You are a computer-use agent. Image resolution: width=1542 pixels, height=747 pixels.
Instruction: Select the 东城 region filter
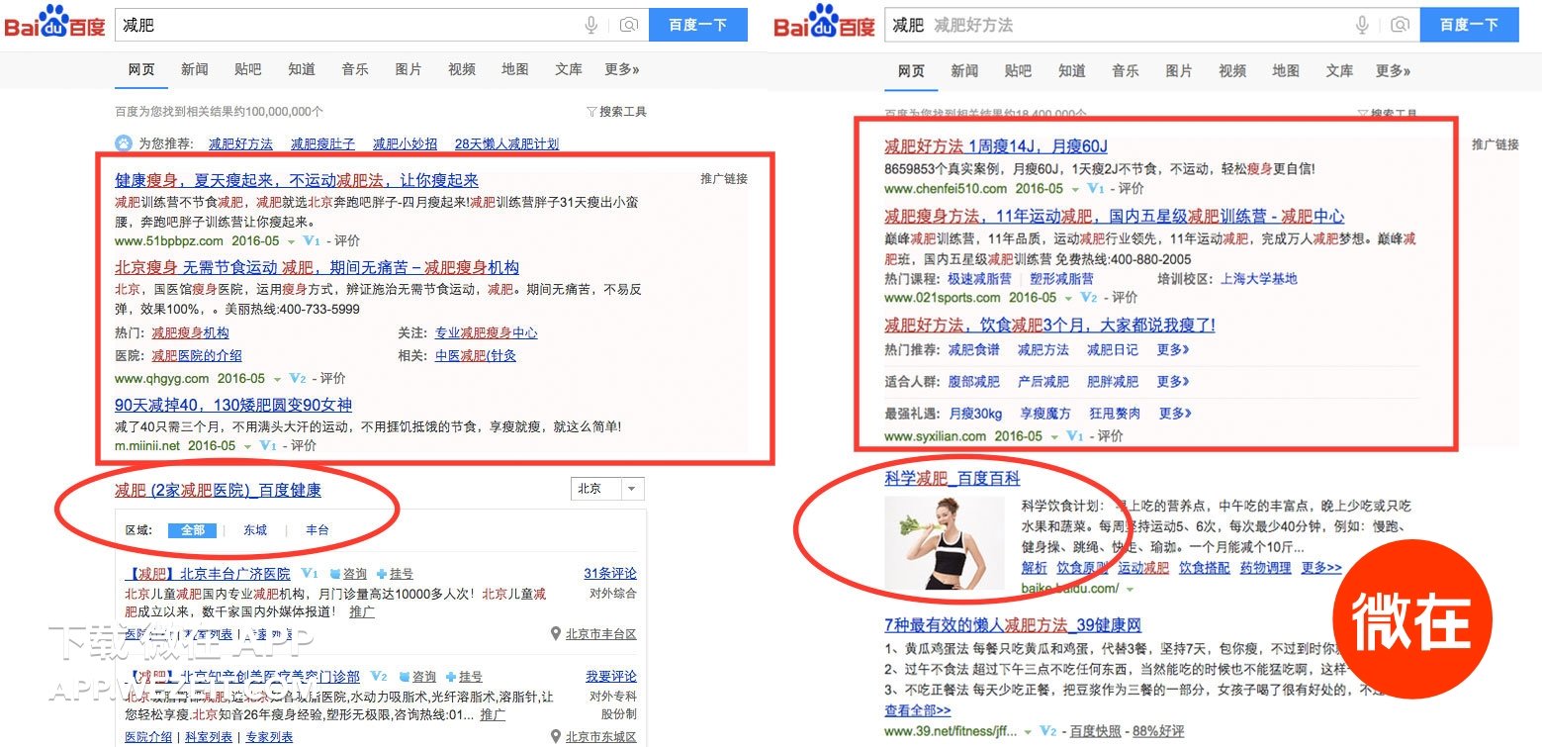tap(257, 529)
